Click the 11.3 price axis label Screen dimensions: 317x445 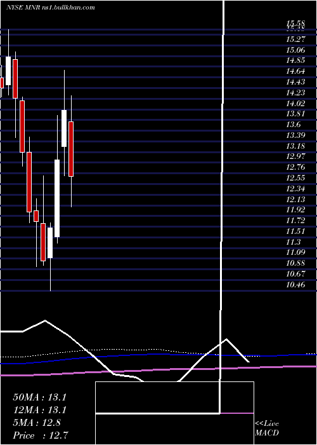pos(294,242)
